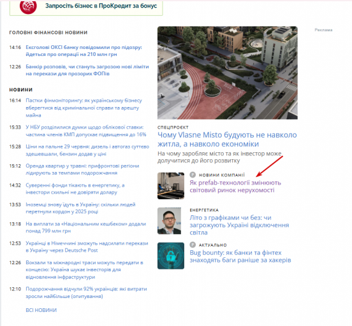Open apartment rent in травні article
This screenshot has width=352, height=326.
click(x=82, y=169)
